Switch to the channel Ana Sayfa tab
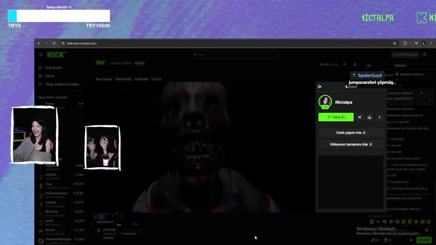 pos(104,79)
